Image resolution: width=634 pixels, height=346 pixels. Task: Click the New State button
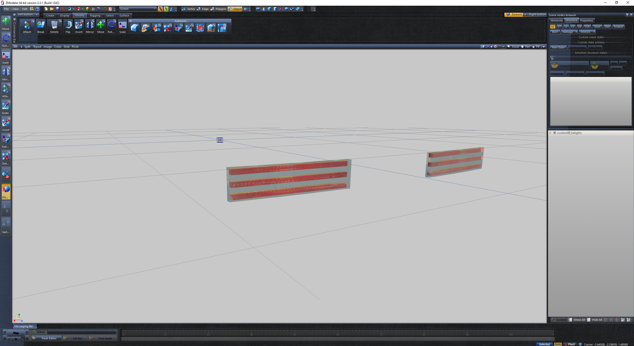click(x=558, y=47)
